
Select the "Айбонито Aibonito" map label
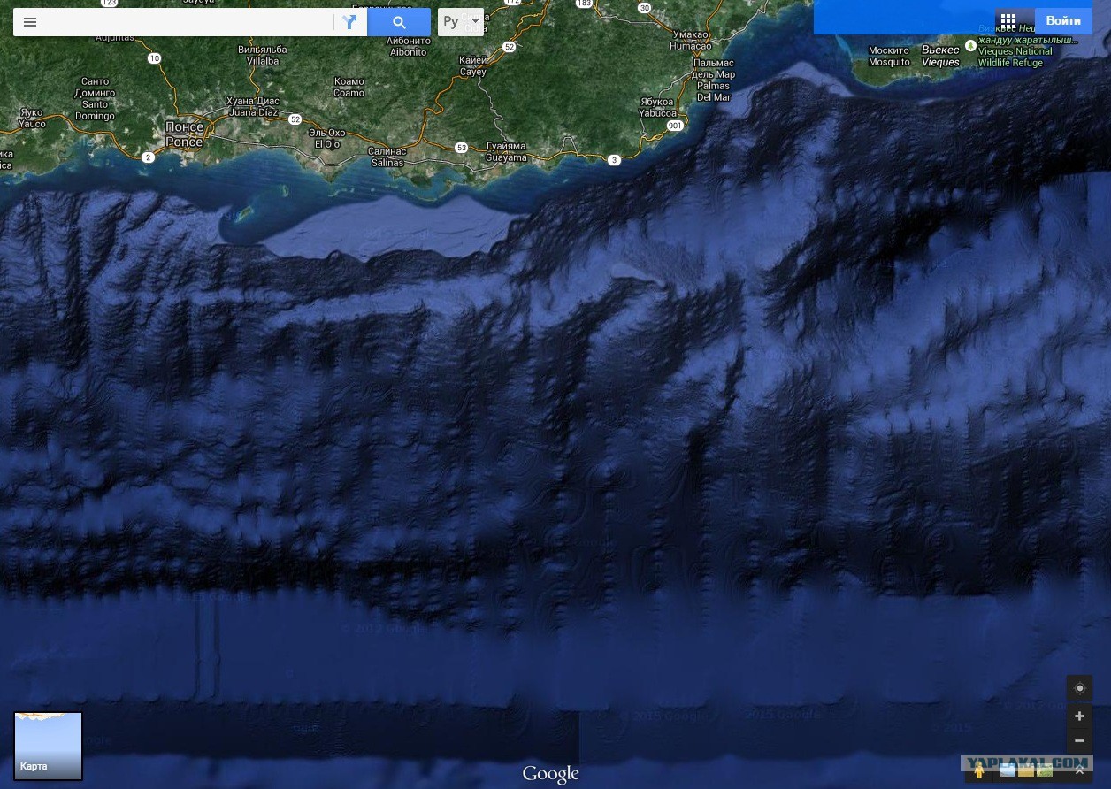(x=408, y=46)
